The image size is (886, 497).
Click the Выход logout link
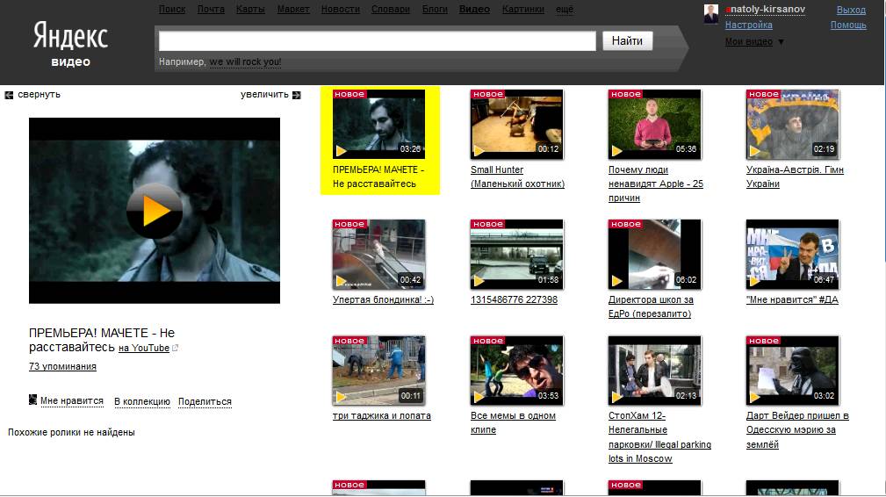coord(851,10)
